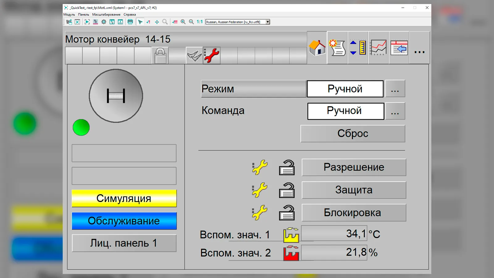Image resolution: width=494 pixels, height=278 pixels.
Task: Select the pan/move cross-arrows tool
Action: pos(157,22)
